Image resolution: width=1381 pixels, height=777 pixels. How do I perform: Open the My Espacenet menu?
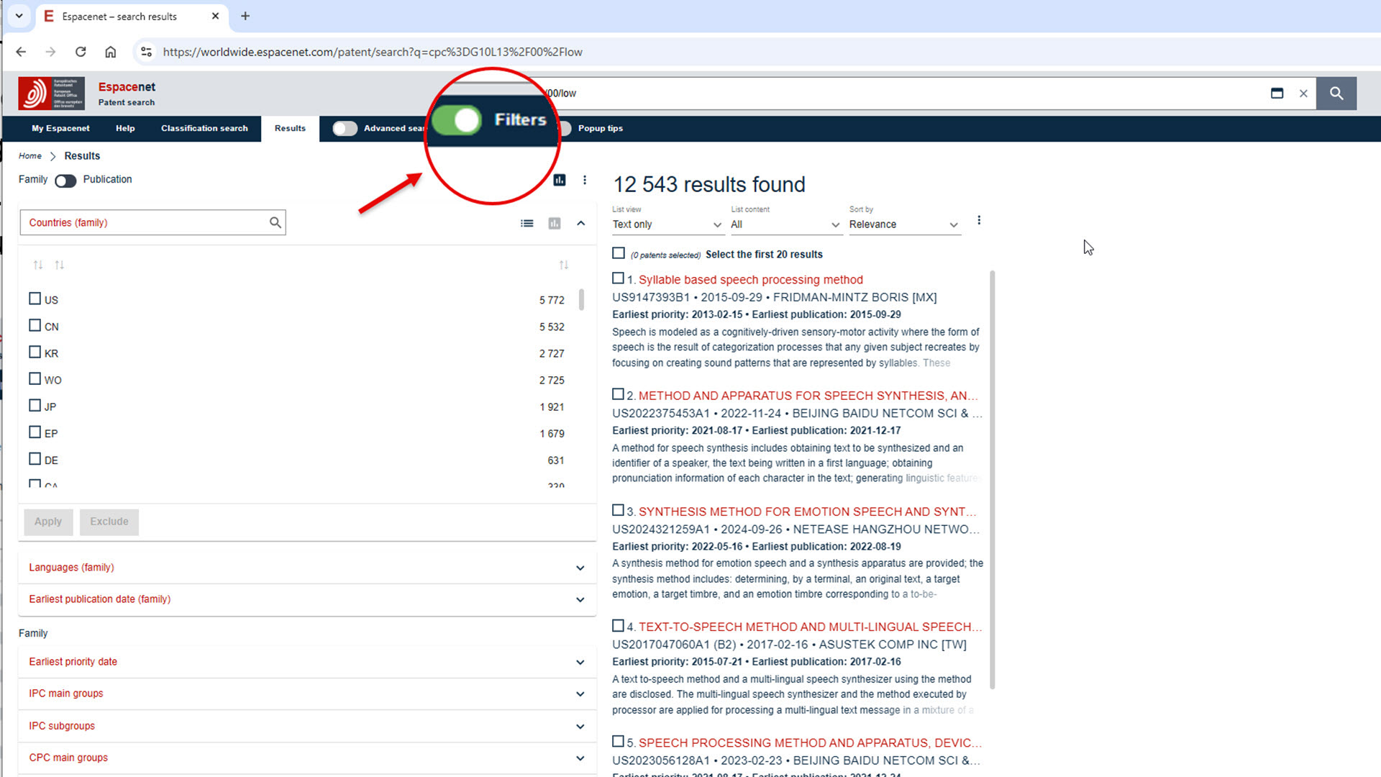point(60,129)
